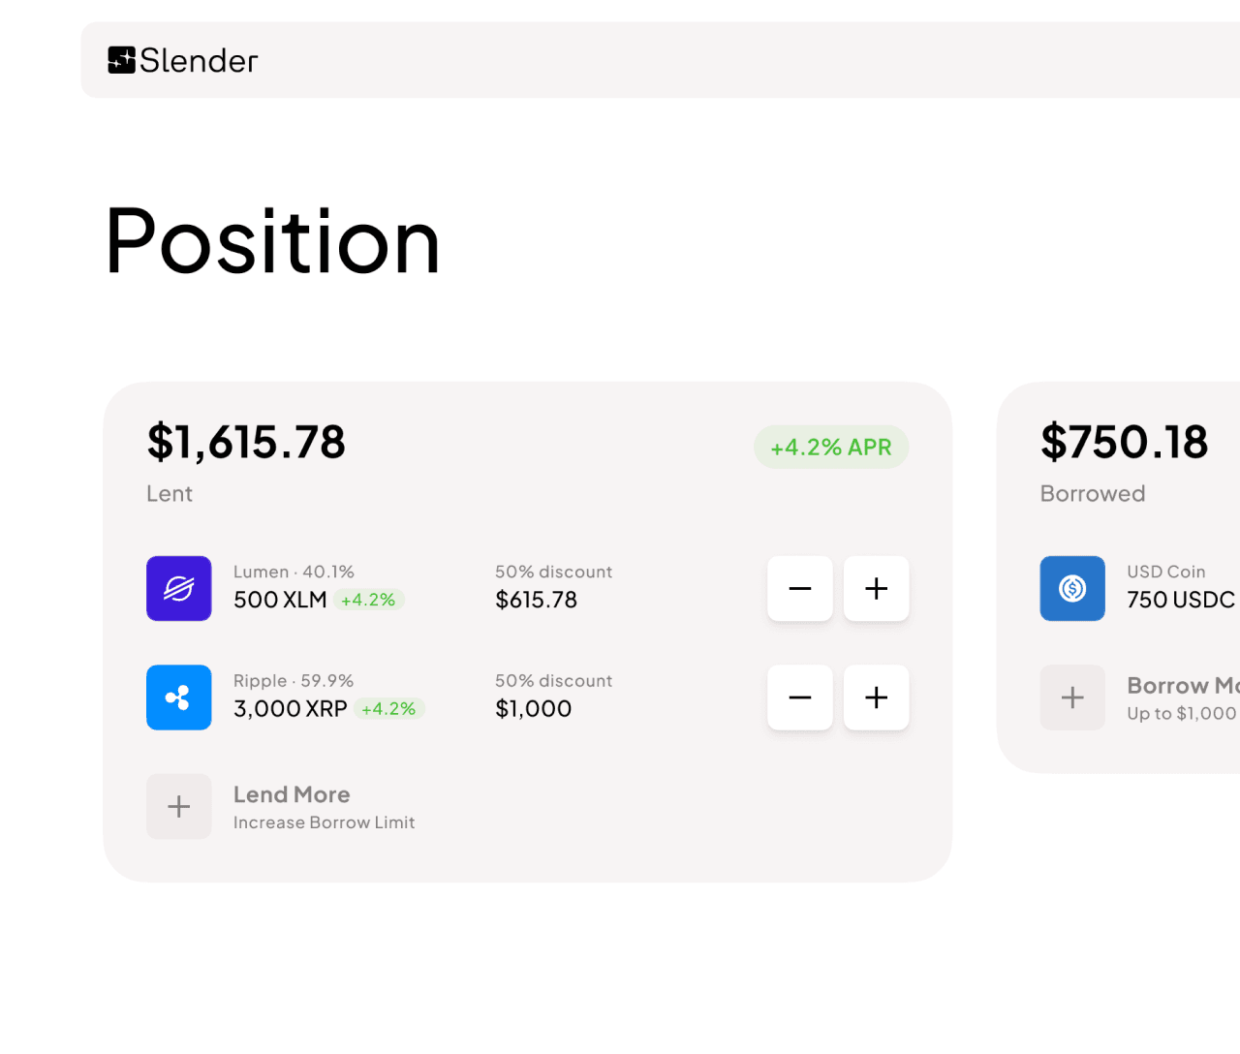Click the USD Coin asset icon

coord(1071,588)
